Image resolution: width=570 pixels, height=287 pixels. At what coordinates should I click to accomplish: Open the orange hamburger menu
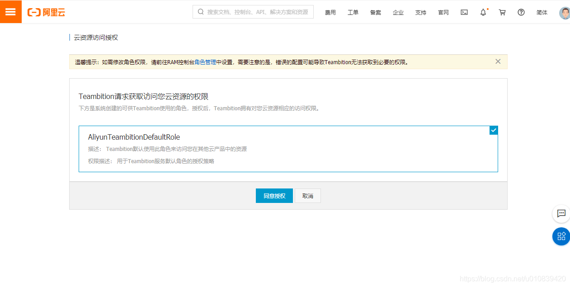(10, 12)
